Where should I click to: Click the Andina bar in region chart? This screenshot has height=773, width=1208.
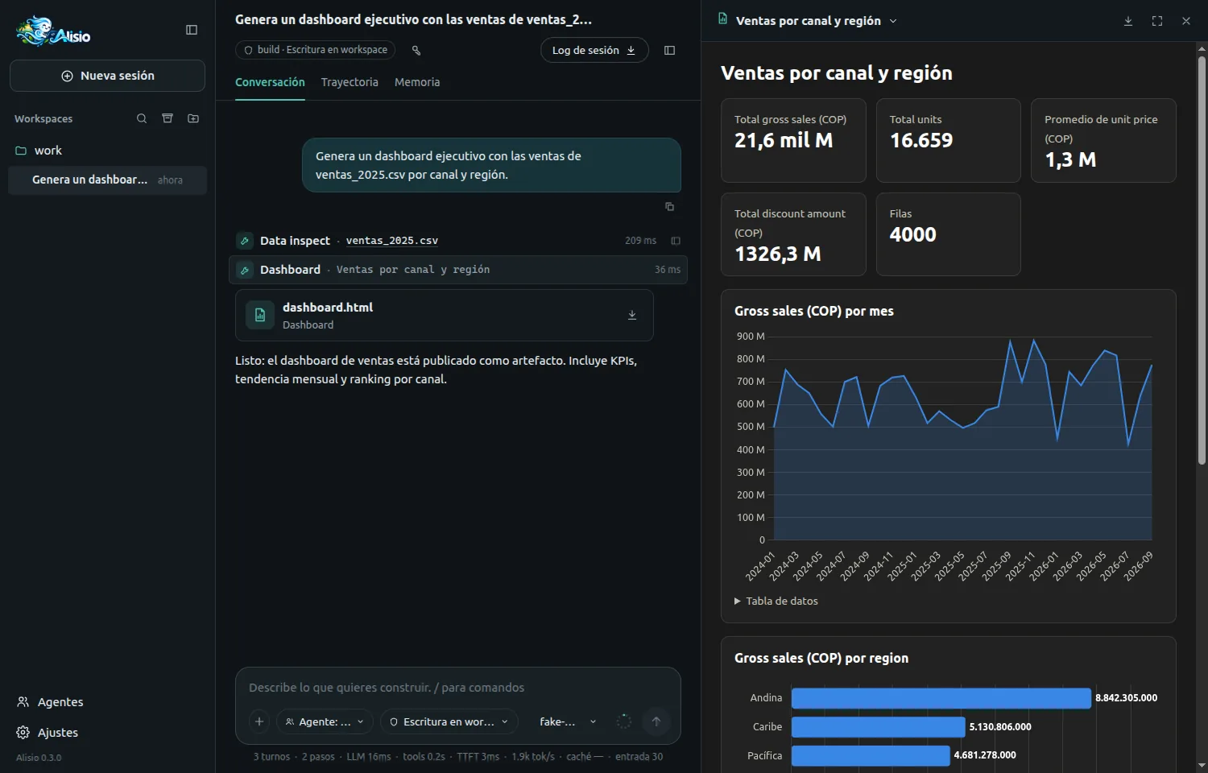[941, 698]
